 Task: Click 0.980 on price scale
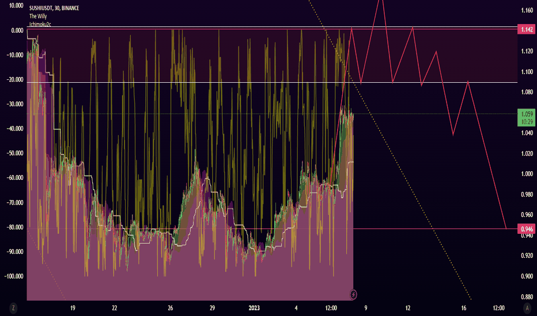pos(527,194)
